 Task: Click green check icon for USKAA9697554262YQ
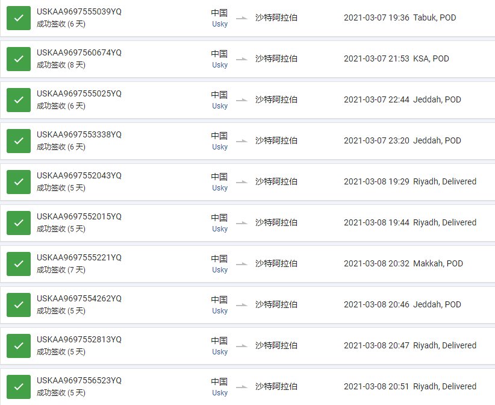[19, 305]
